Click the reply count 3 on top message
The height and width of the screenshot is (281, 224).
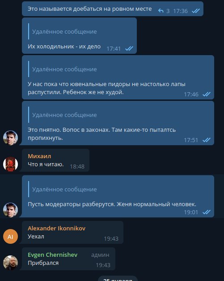tap(168, 11)
